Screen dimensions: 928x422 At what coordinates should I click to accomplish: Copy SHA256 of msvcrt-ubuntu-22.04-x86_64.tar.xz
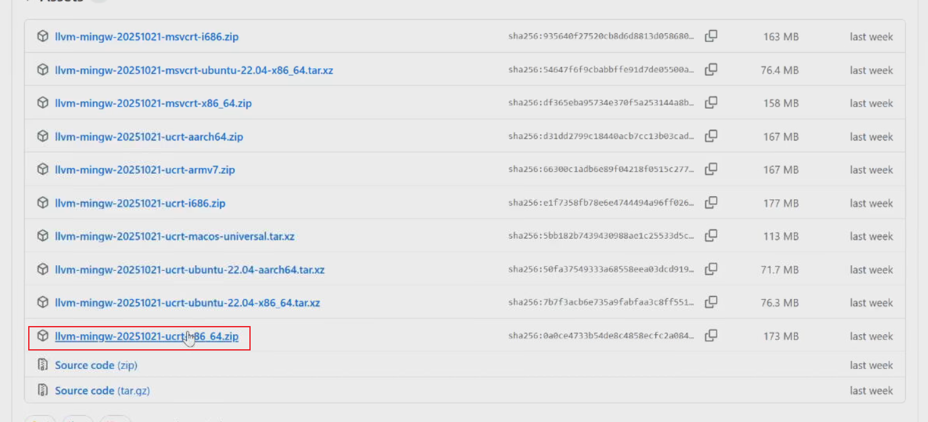pos(711,70)
